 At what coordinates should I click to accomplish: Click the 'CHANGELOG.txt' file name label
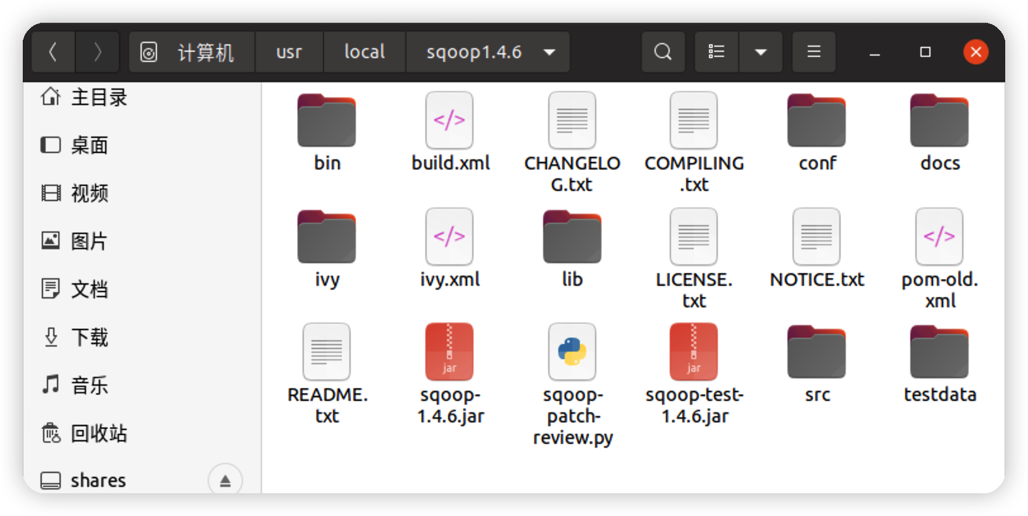572,174
